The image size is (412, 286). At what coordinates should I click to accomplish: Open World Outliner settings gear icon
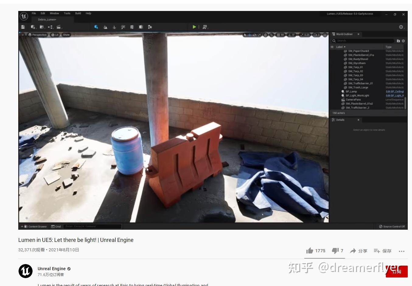[x=403, y=40]
